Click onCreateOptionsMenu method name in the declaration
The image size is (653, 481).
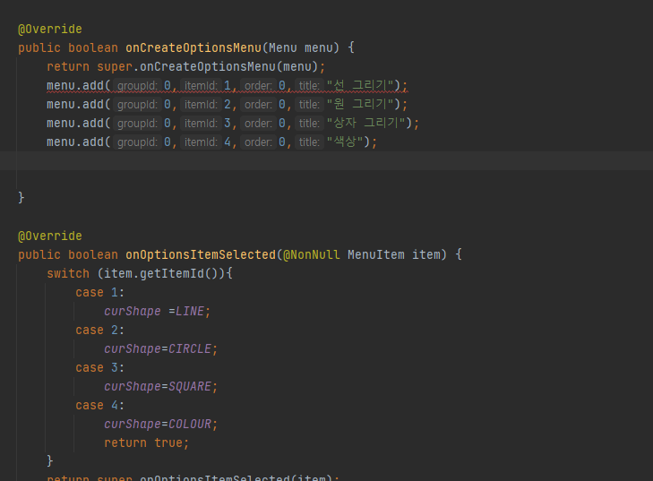pos(193,47)
